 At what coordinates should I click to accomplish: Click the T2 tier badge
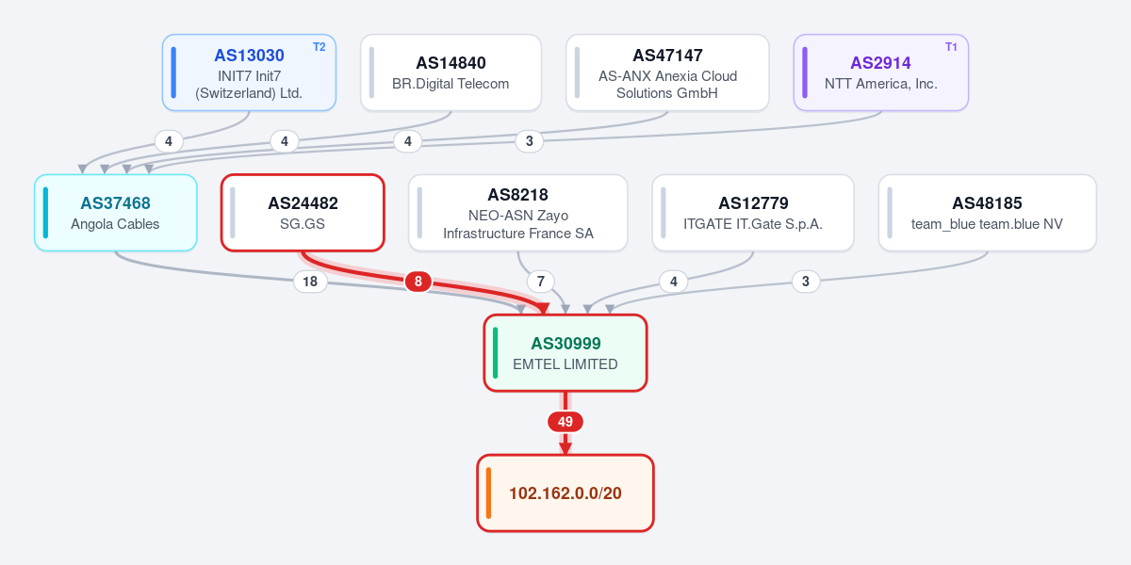pyautogui.click(x=320, y=47)
